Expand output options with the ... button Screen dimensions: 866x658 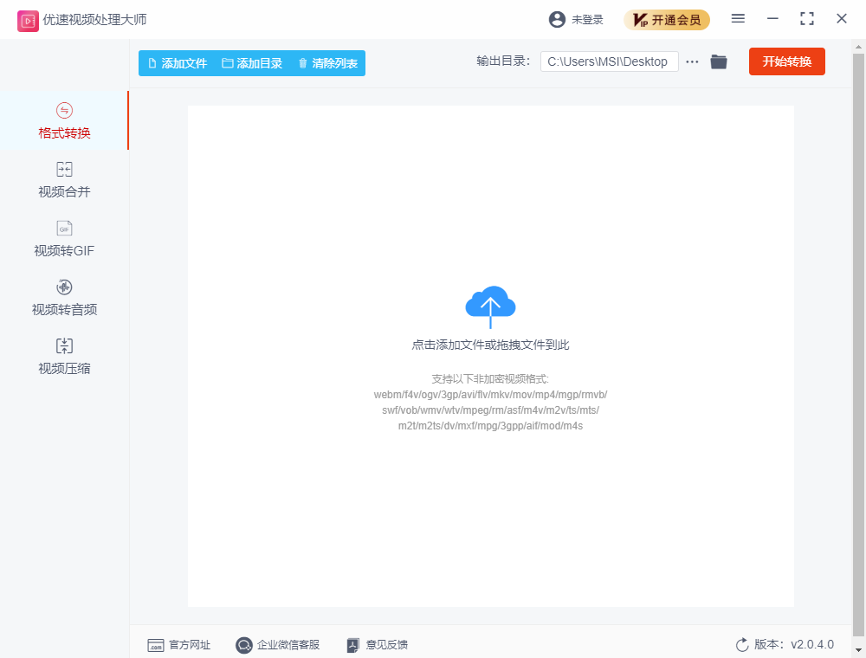point(694,61)
